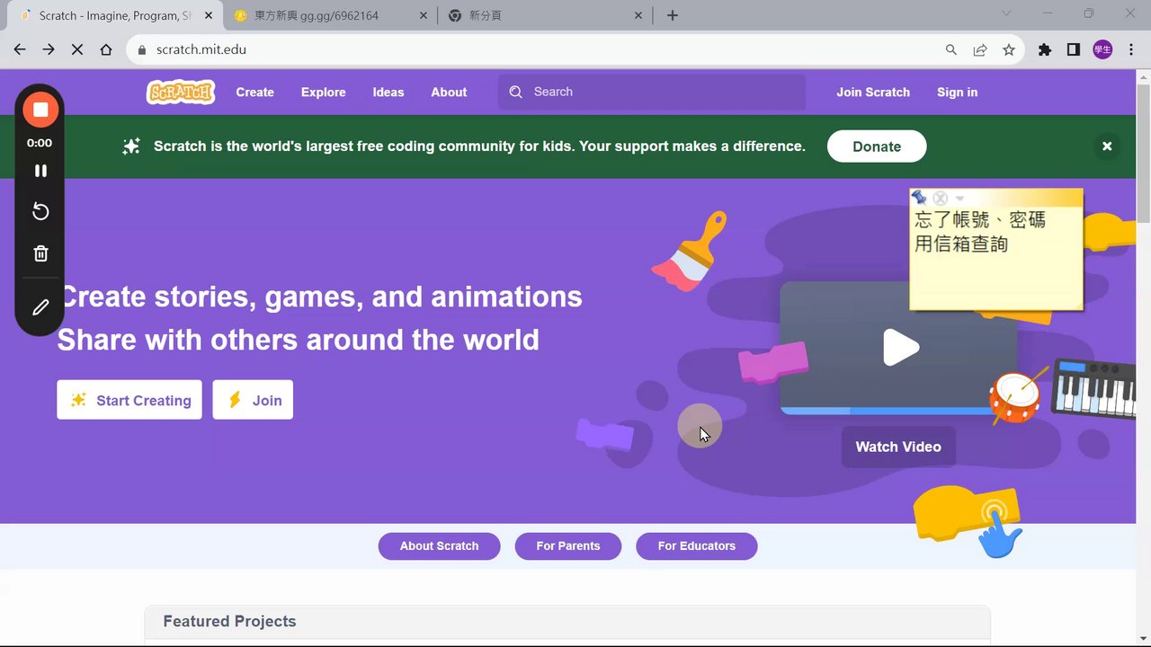Close the yellow sticky note
1151x647 pixels.
point(940,198)
